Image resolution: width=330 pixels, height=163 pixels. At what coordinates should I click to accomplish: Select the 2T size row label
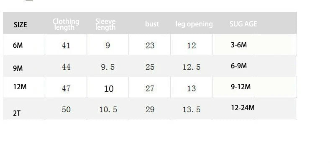[17, 113]
